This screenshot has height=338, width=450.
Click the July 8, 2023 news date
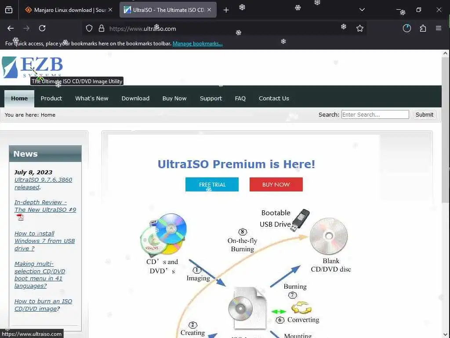pyautogui.click(x=33, y=172)
